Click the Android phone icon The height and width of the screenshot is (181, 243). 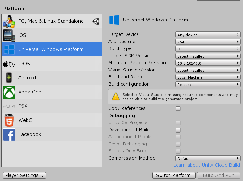[9, 78]
